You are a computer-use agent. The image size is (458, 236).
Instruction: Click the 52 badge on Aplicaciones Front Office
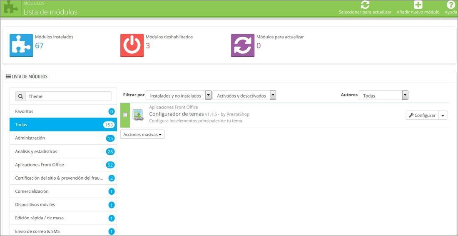(x=110, y=165)
